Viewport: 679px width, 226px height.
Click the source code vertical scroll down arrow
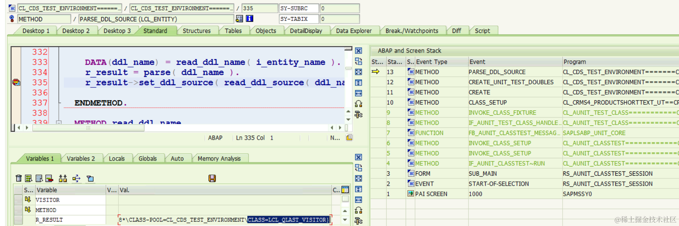pyautogui.click(x=348, y=119)
